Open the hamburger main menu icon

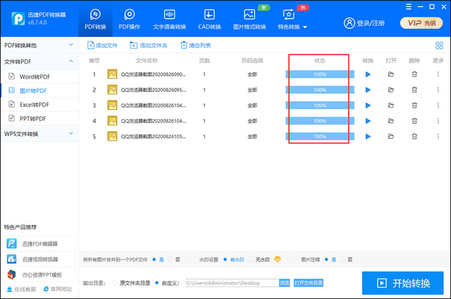pos(409,7)
